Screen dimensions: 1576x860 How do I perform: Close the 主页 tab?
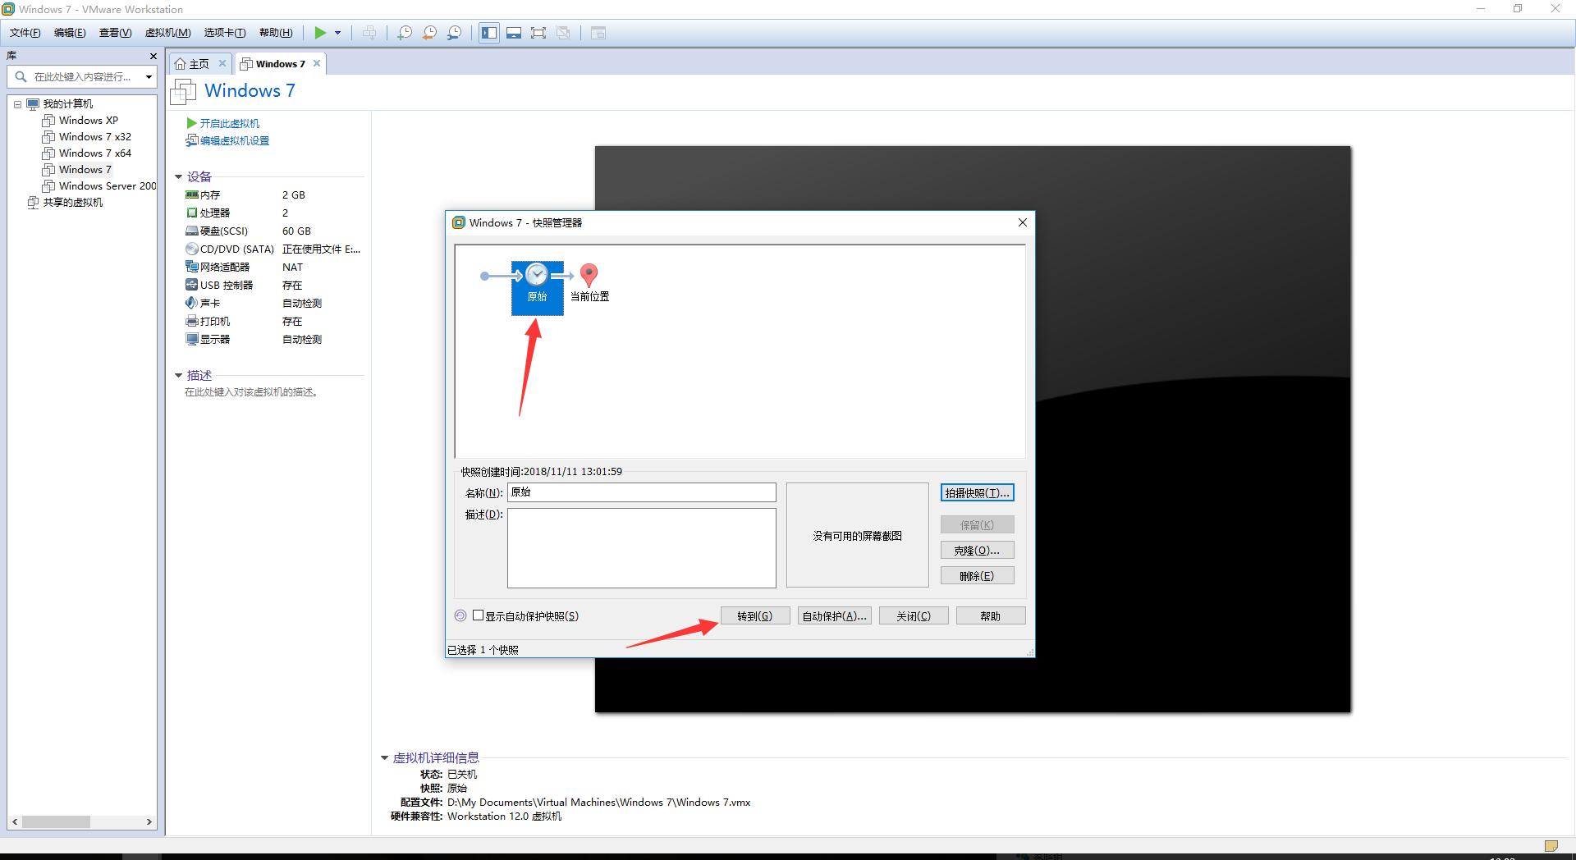click(x=222, y=63)
